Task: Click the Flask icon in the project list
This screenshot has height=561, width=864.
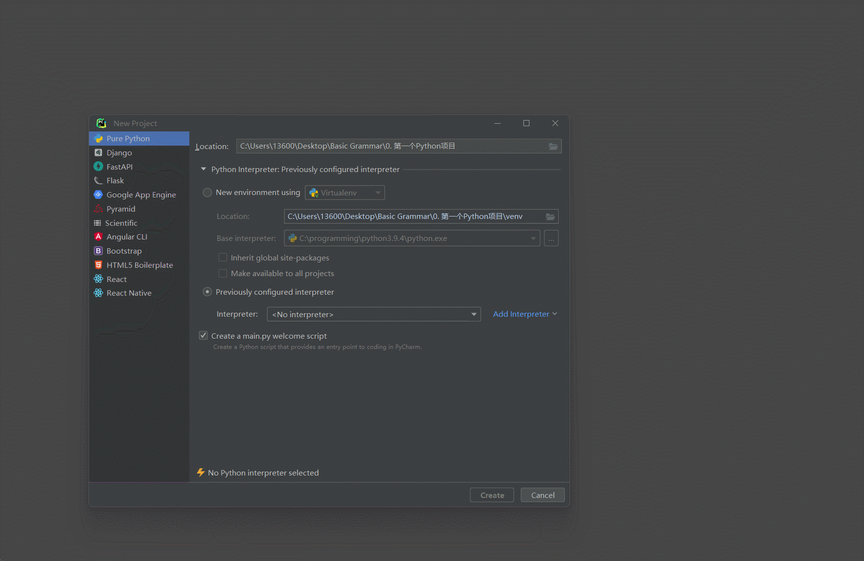Action: point(98,181)
